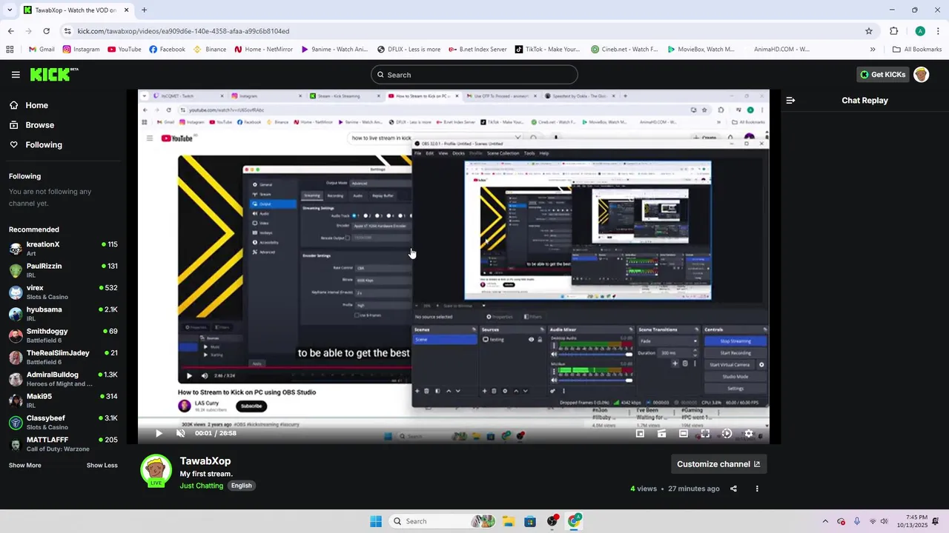Open Chrome extensions puzzle icon
This screenshot has width=949, height=533.
pyautogui.click(x=894, y=31)
